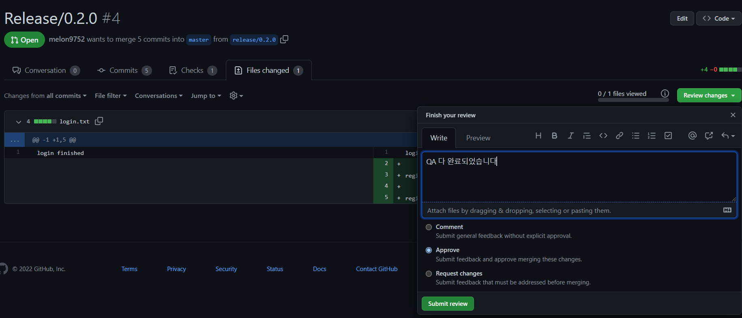
Task: Click the Edit title button
Action: (682, 19)
